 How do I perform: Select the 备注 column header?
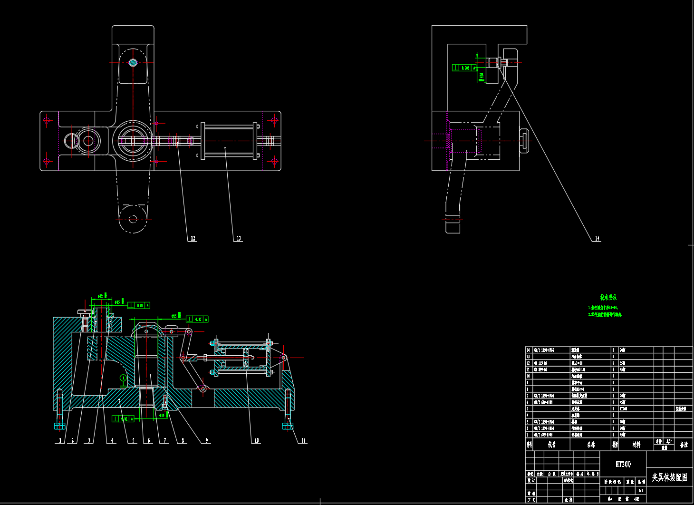[x=684, y=445]
